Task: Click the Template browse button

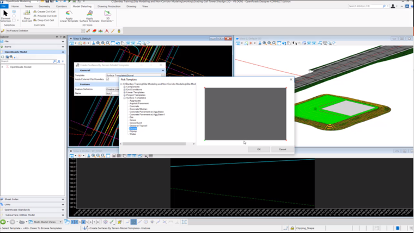Action: (163, 75)
